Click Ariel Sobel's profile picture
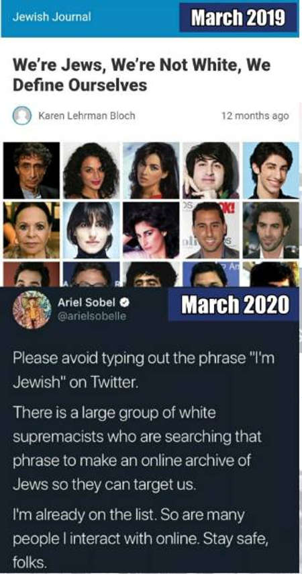This screenshot has width=302, height=574. click(x=32, y=310)
